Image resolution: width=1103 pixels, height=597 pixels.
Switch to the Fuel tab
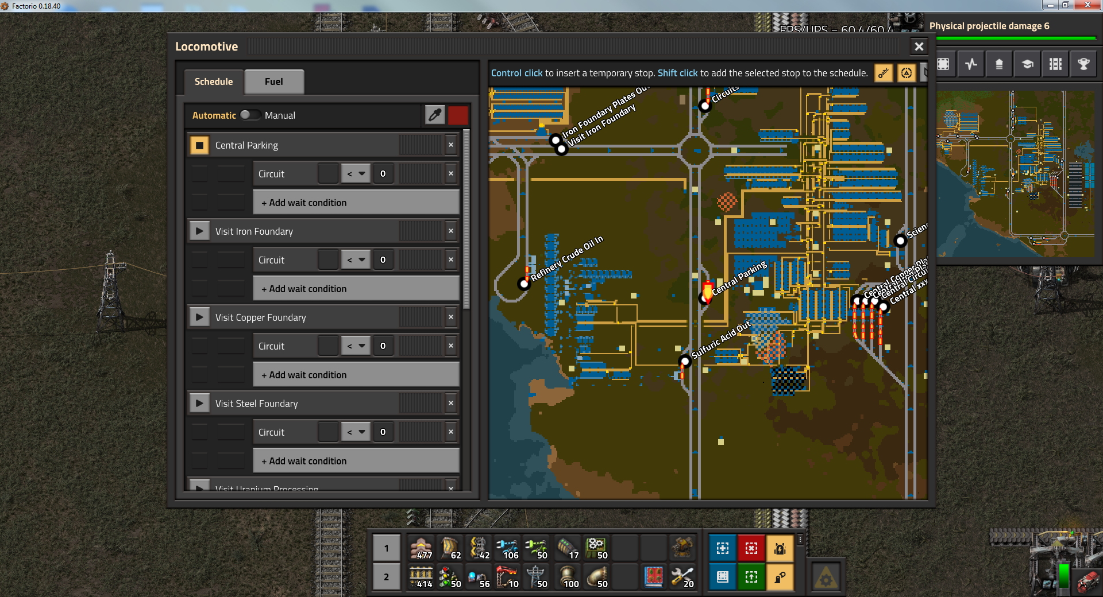tap(274, 82)
